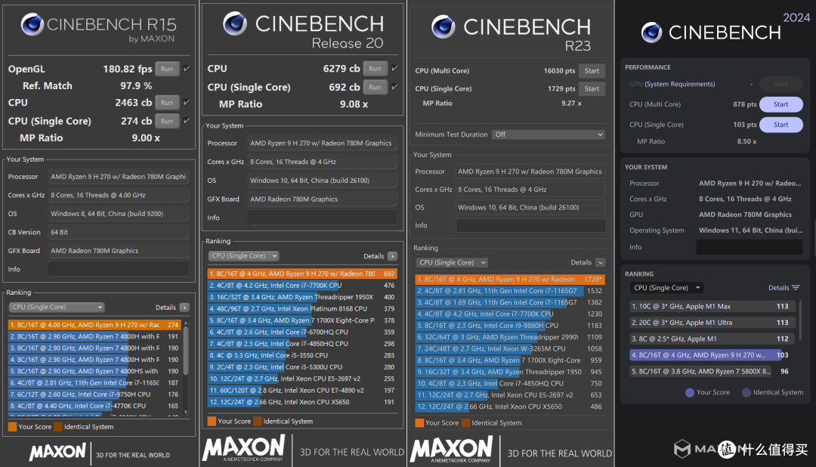816x467 pixels.
Task: Toggle CPU checkbox in Release 20
Action: (x=395, y=69)
